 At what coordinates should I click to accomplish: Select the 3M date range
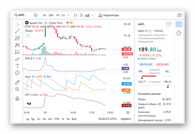click(45, 119)
